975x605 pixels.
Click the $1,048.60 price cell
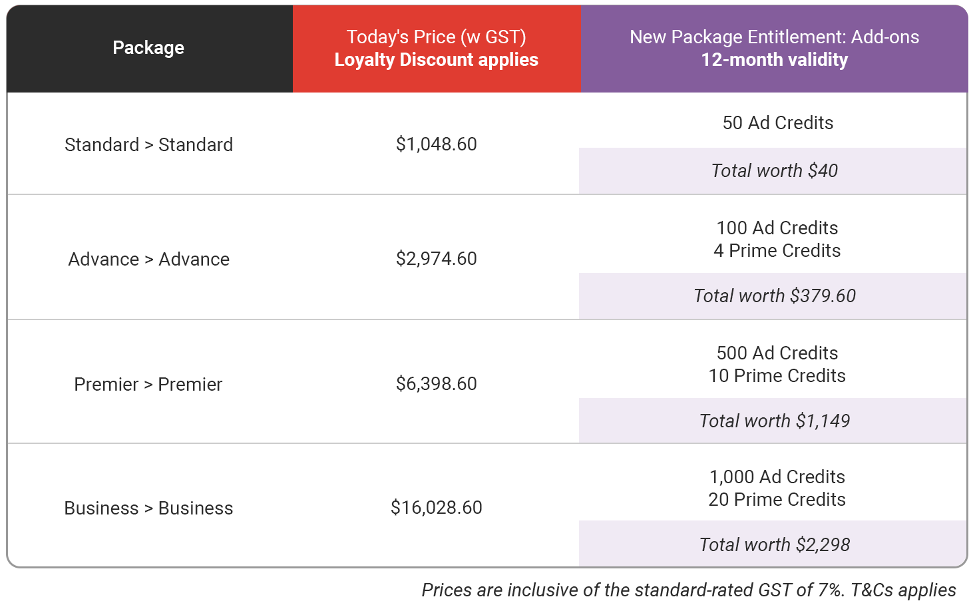pyautogui.click(x=437, y=144)
